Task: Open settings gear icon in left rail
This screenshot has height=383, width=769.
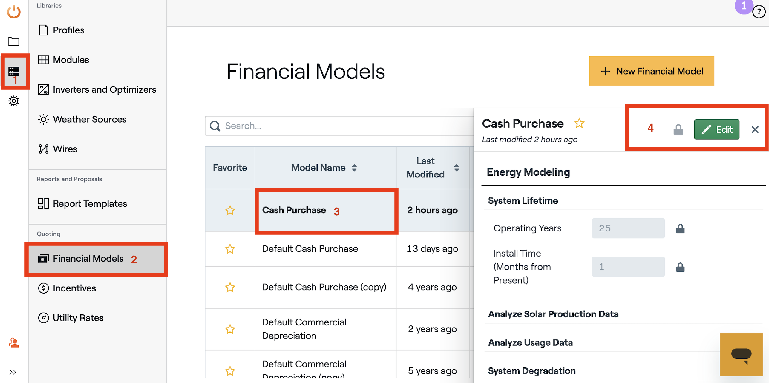Action: [14, 101]
